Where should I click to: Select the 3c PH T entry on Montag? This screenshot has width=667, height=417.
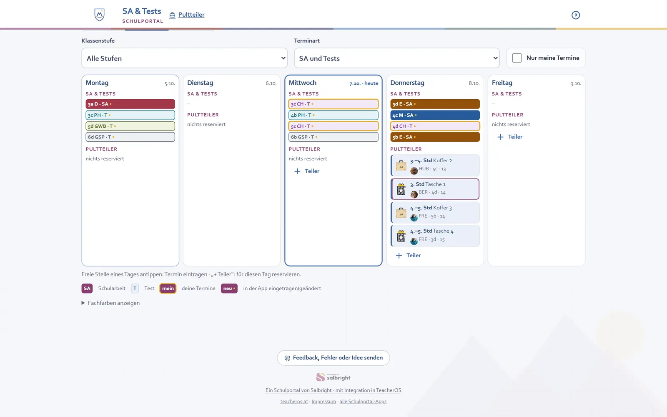coord(130,115)
